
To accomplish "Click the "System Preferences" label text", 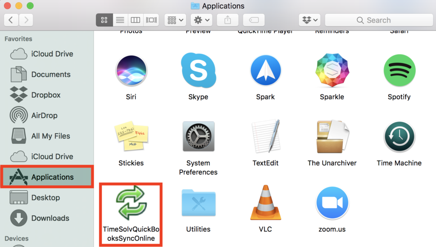I will [x=198, y=167].
